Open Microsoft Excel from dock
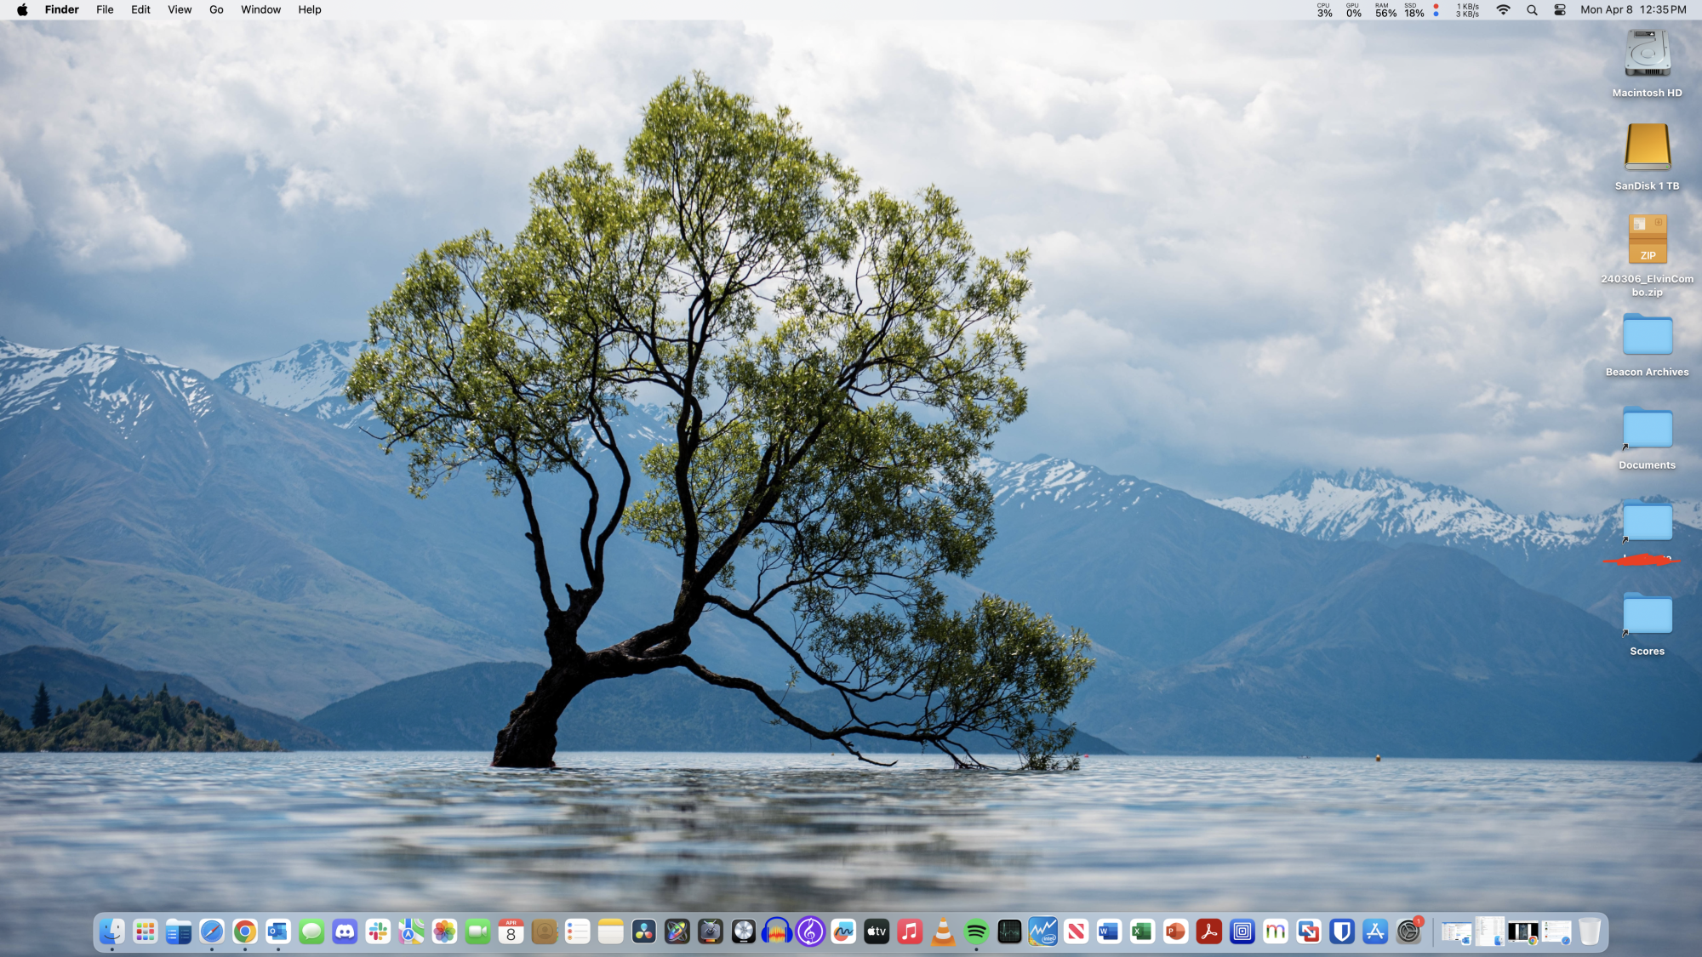This screenshot has height=957, width=1702. (1142, 932)
